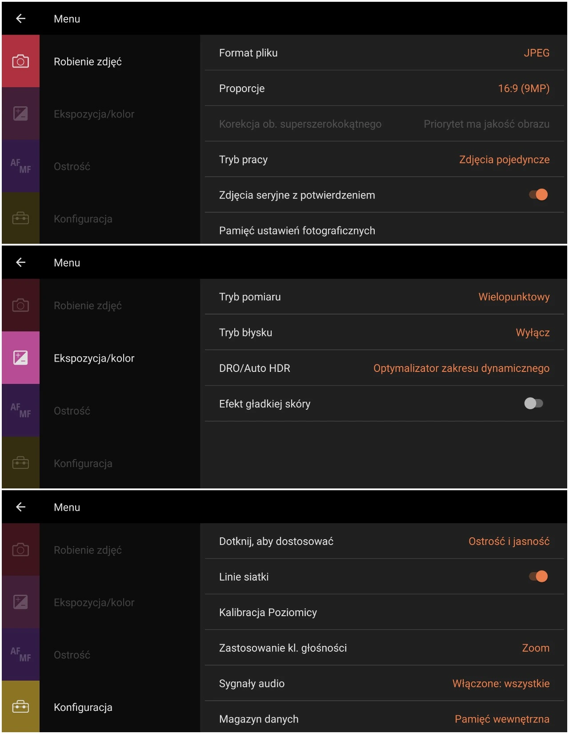Select dimmed camera icon beside Kalibracja Poziomicy list
The width and height of the screenshot is (569, 734).
20,550
